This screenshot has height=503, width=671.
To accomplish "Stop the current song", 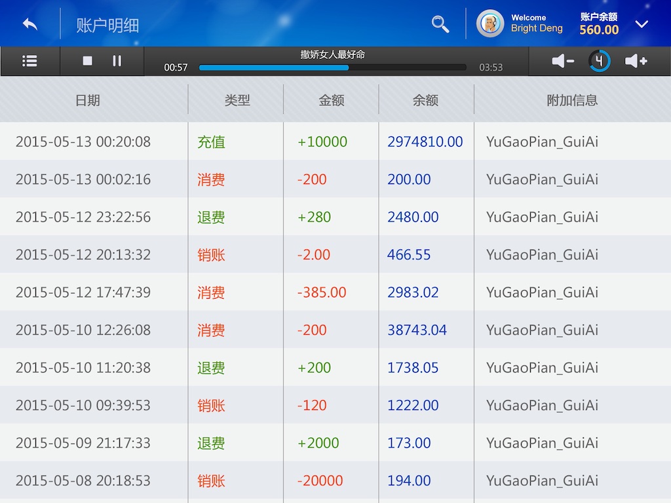I will tap(87, 61).
